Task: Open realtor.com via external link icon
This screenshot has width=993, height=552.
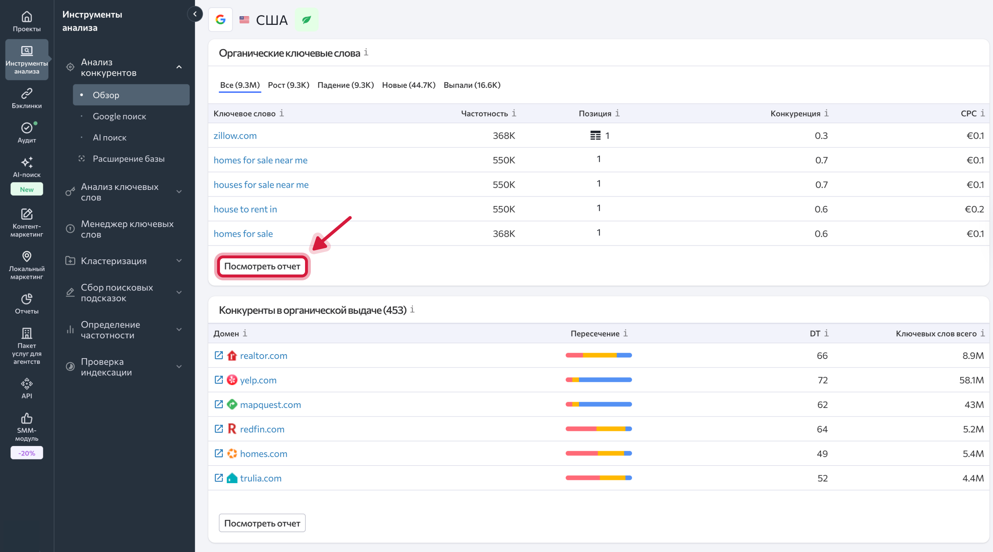Action: tap(219, 355)
